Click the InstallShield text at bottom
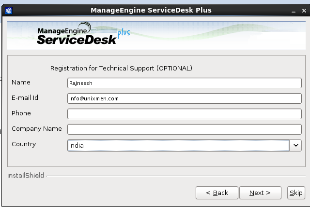Viewport: 310px width, 208px height. tap(26, 175)
